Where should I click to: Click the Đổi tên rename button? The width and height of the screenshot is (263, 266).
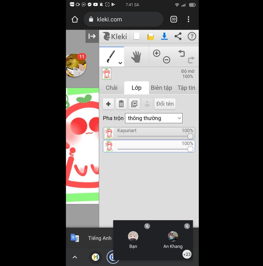click(165, 104)
